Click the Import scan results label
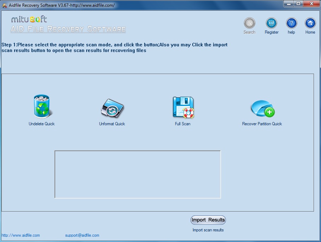Viewport: 321px width, 242px height. 208,230
